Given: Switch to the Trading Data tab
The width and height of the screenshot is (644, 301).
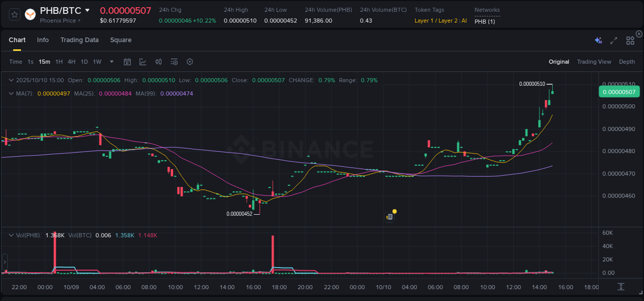Looking at the screenshot, I should click(x=79, y=40).
